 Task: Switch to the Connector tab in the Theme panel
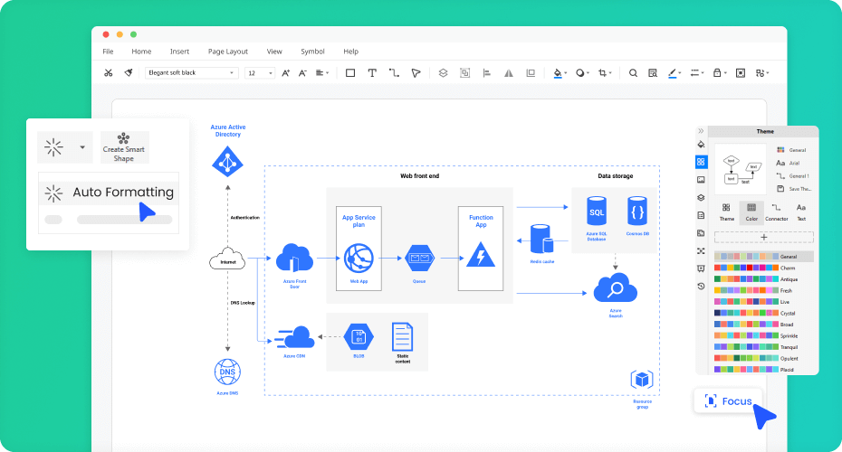click(x=777, y=212)
